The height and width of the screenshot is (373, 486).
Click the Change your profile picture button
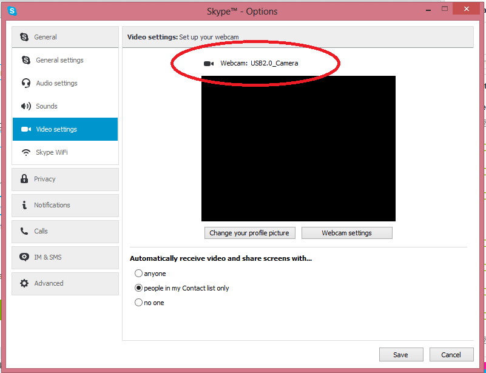tap(249, 232)
